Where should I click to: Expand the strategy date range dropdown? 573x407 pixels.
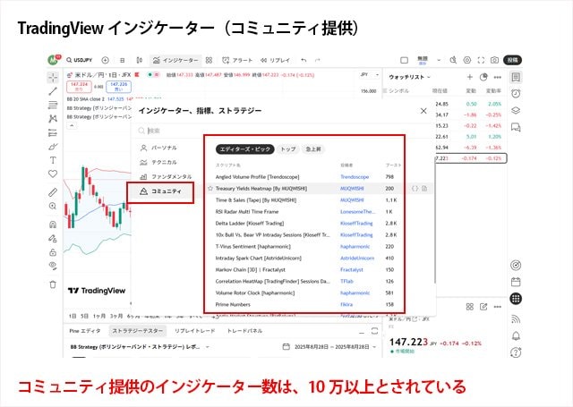pos(374,347)
